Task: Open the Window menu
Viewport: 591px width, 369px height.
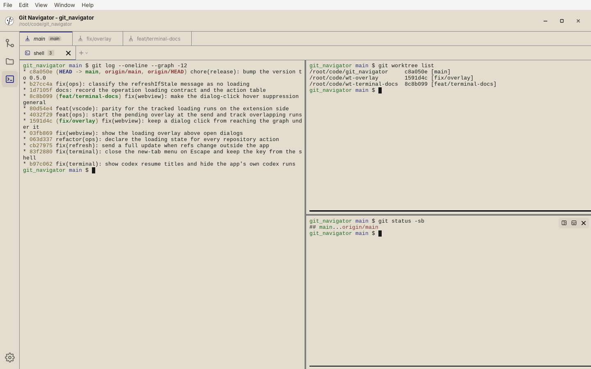Action: tap(64, 5)
